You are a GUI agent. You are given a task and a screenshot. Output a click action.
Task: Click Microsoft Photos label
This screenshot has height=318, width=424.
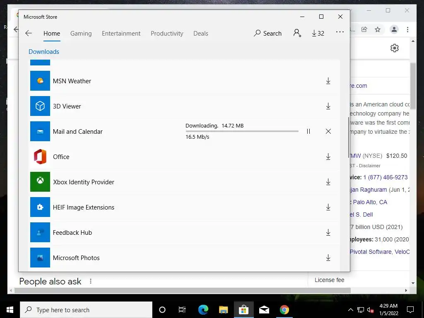(76, 258)
